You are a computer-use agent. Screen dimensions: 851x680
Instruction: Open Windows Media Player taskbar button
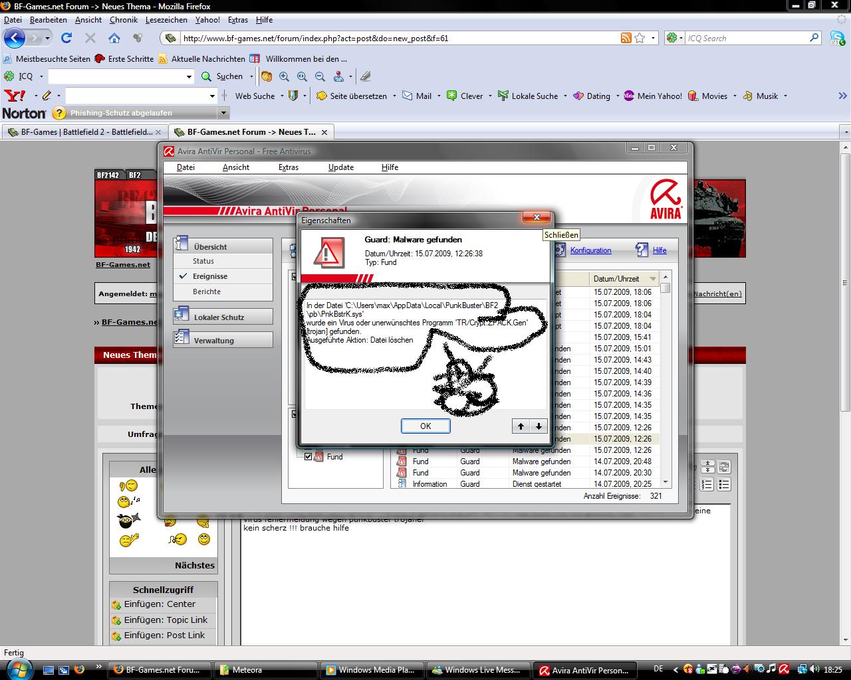point(371,670)
